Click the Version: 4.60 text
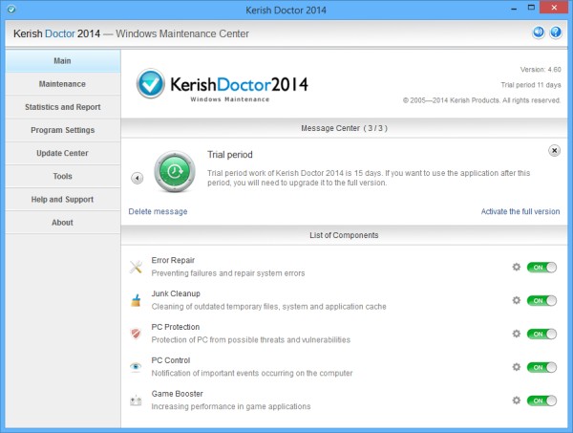 [541, 70]
